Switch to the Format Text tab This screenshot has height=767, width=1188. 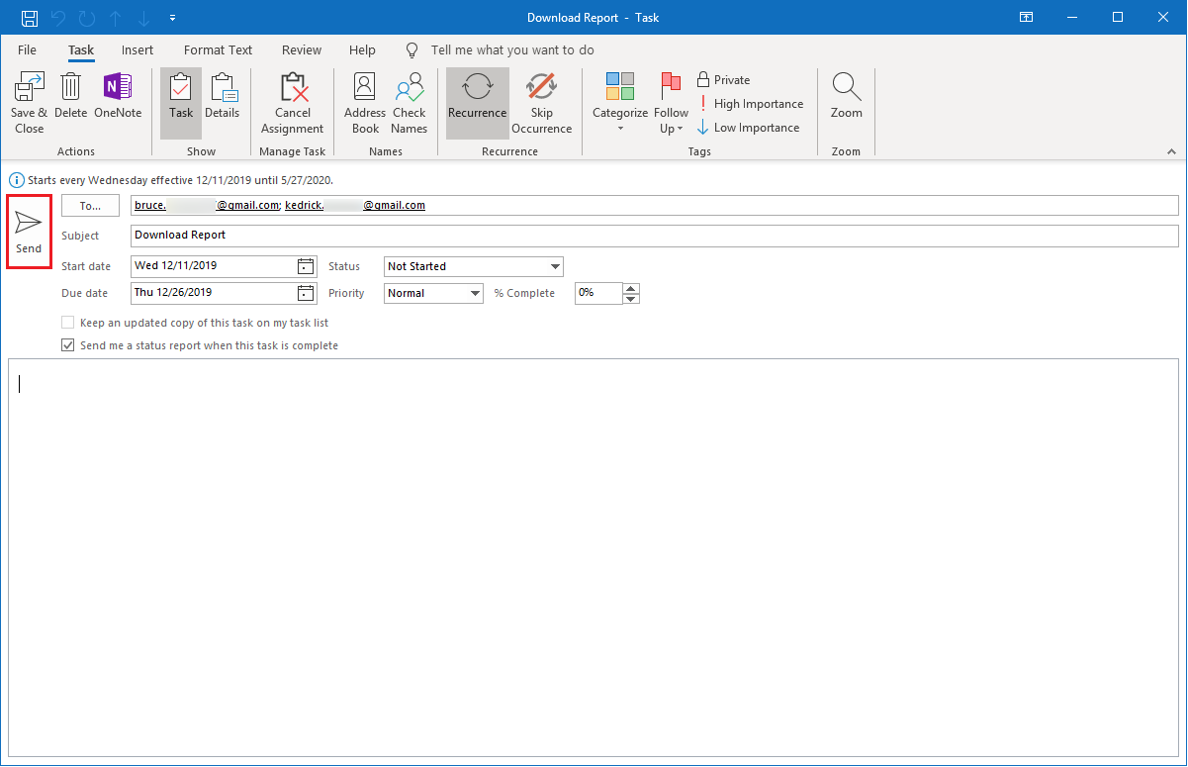click(219, 49)
